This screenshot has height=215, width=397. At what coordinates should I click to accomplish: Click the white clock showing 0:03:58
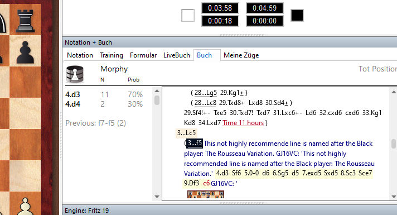(x=220, y=8)
